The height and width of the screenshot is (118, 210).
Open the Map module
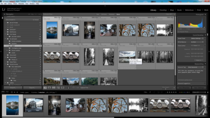[172, 10]
